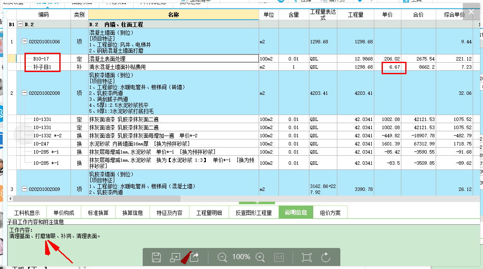Image resolution: width=483 pixels, height=269 pixels.
Task: Click the 1718.75 composite price cell
Action: point(454,144)
